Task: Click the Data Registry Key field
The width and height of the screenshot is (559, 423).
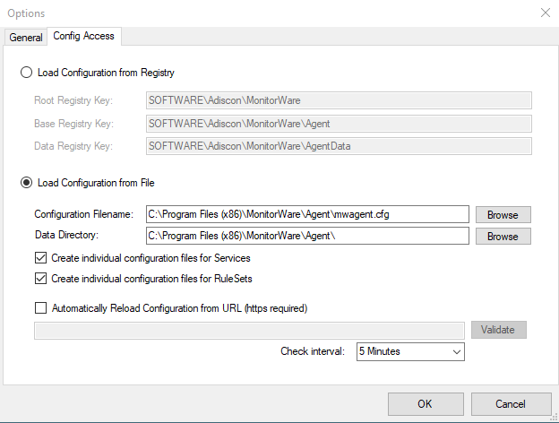Action: click(339, 145)
